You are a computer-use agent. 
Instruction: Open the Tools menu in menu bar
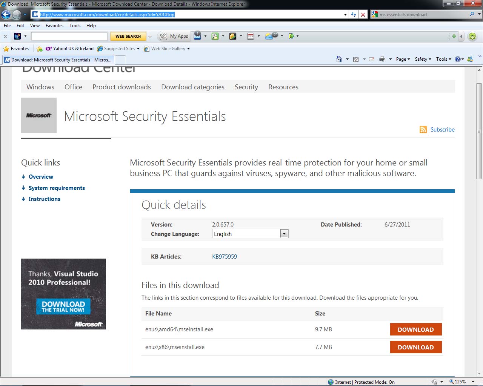pyautogui.click(x=75, y=26)
